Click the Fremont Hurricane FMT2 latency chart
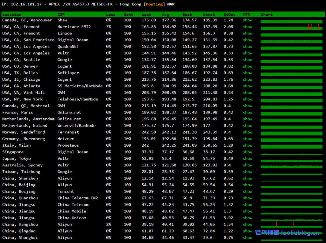326x243 pixels. point(291,27)
